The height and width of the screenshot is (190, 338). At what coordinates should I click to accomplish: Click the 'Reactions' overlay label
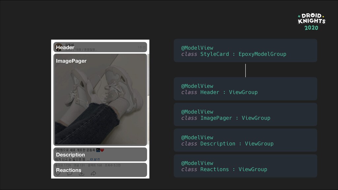click(69, 170)
